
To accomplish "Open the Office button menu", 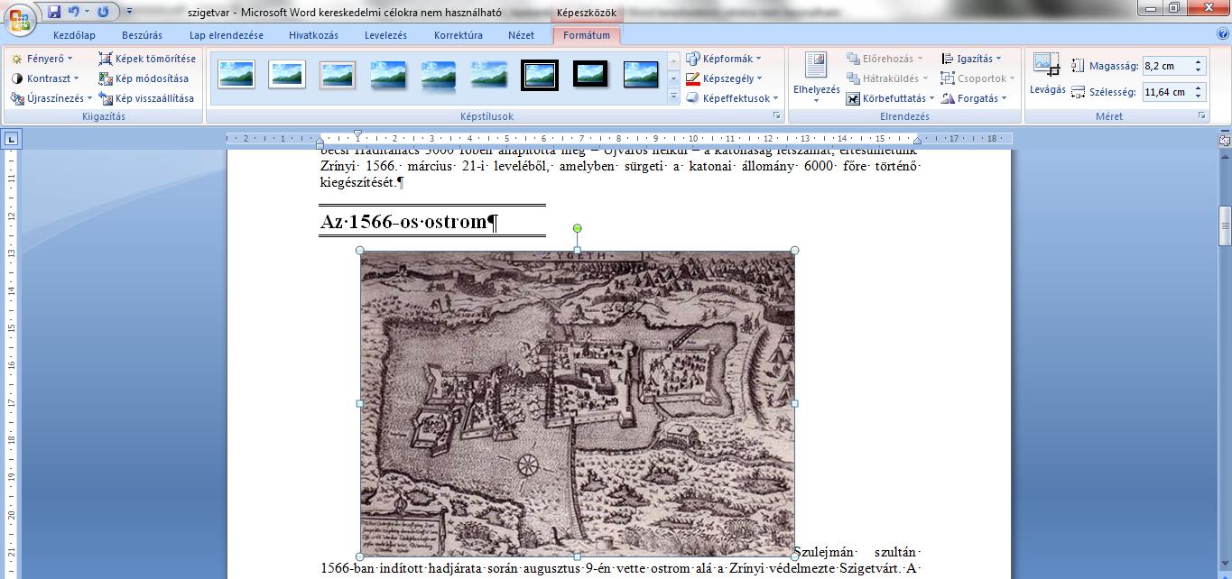I will pyautogui.click(x=20, y=18).
